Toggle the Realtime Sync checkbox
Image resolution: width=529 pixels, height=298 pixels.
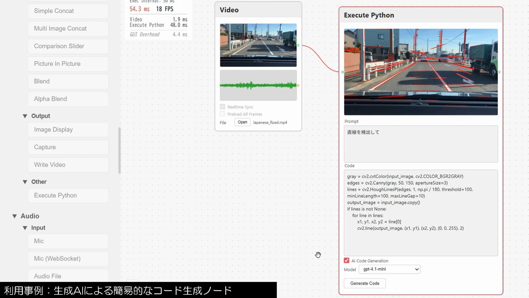[223, 107]
